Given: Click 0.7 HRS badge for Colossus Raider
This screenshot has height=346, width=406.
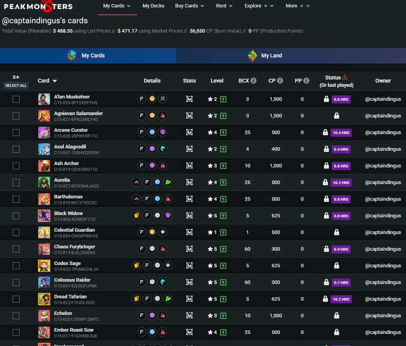Looking at the screenshot, I should 341,283.
